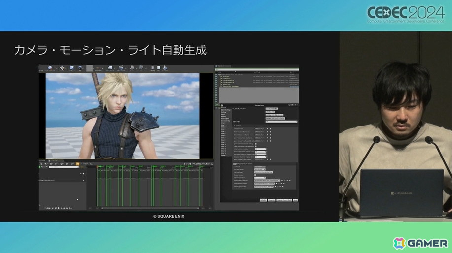Select Debug at the bottom of the sidebar
452x253 pixels.
coord(223,155)
